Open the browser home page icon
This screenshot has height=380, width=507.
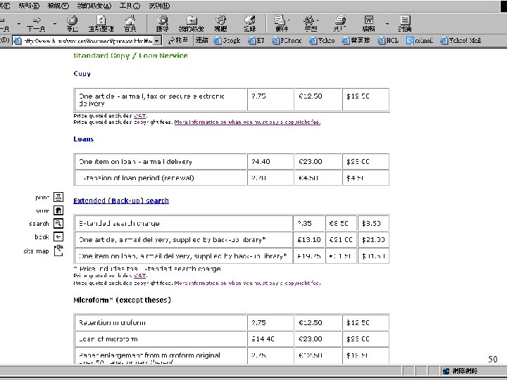click(x=130, y=24)
